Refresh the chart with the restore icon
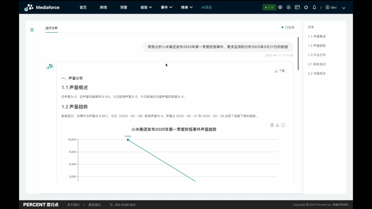 point(283,125)
